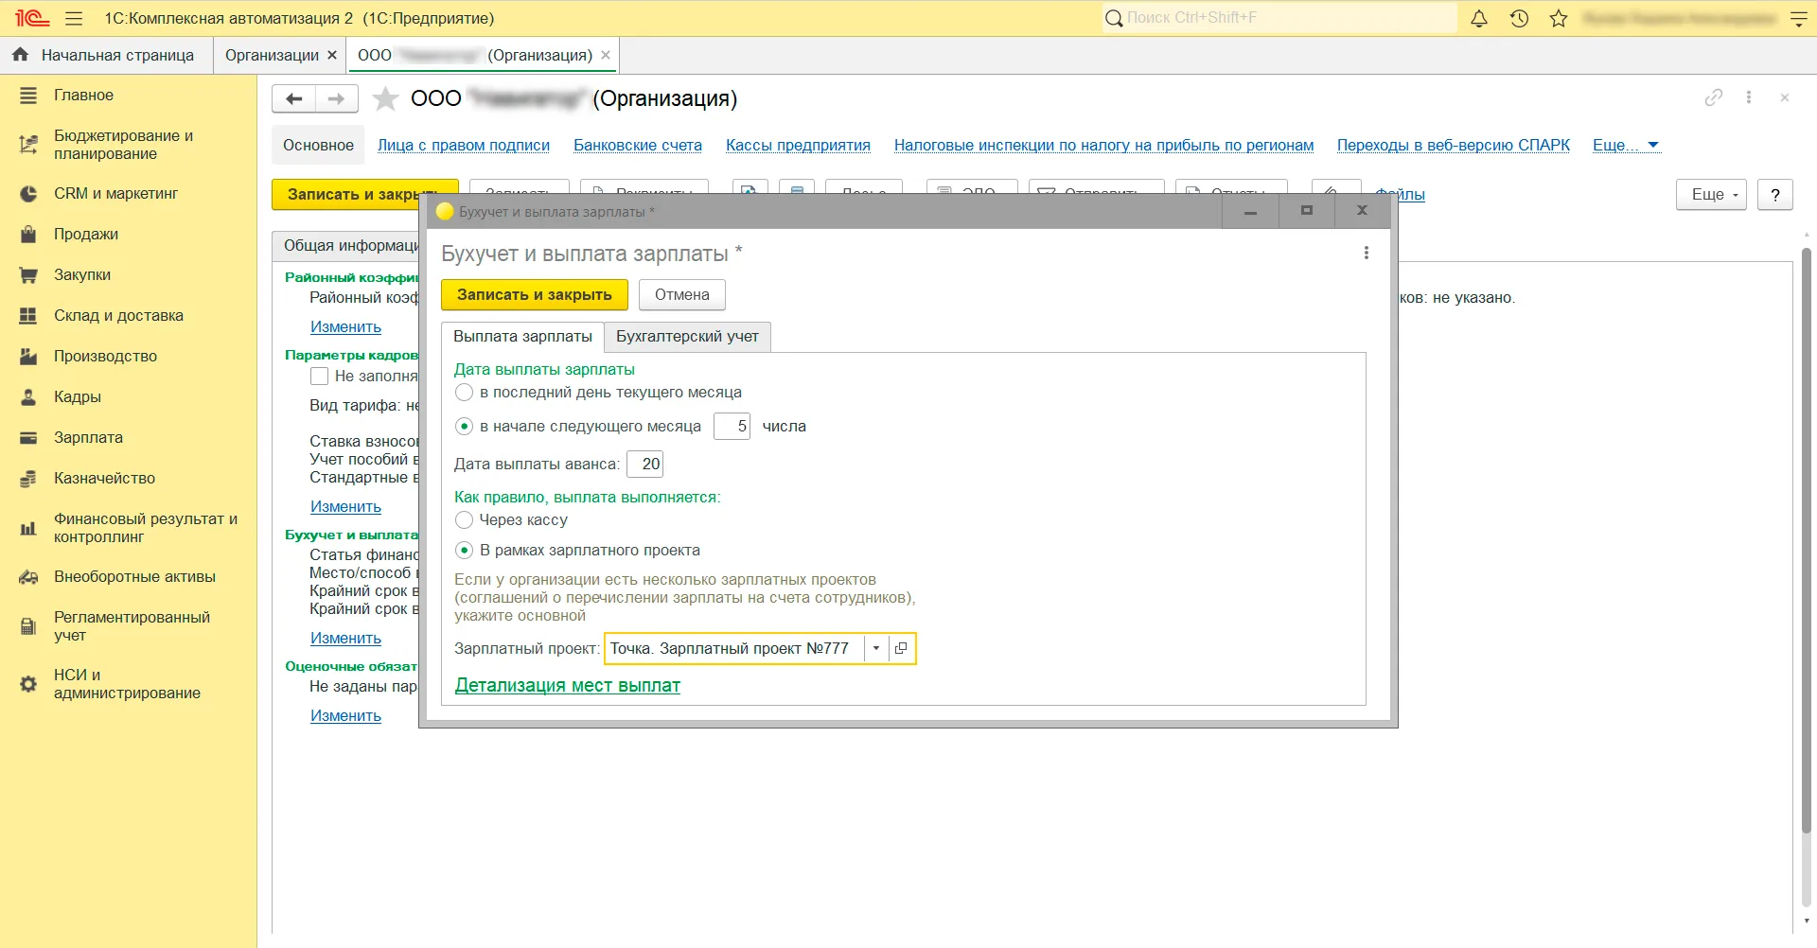This screenshot has width=1817, height=948.
Task: Go to Начальная страница home tab
Action: pyautogui.click(x=106, y=56)
